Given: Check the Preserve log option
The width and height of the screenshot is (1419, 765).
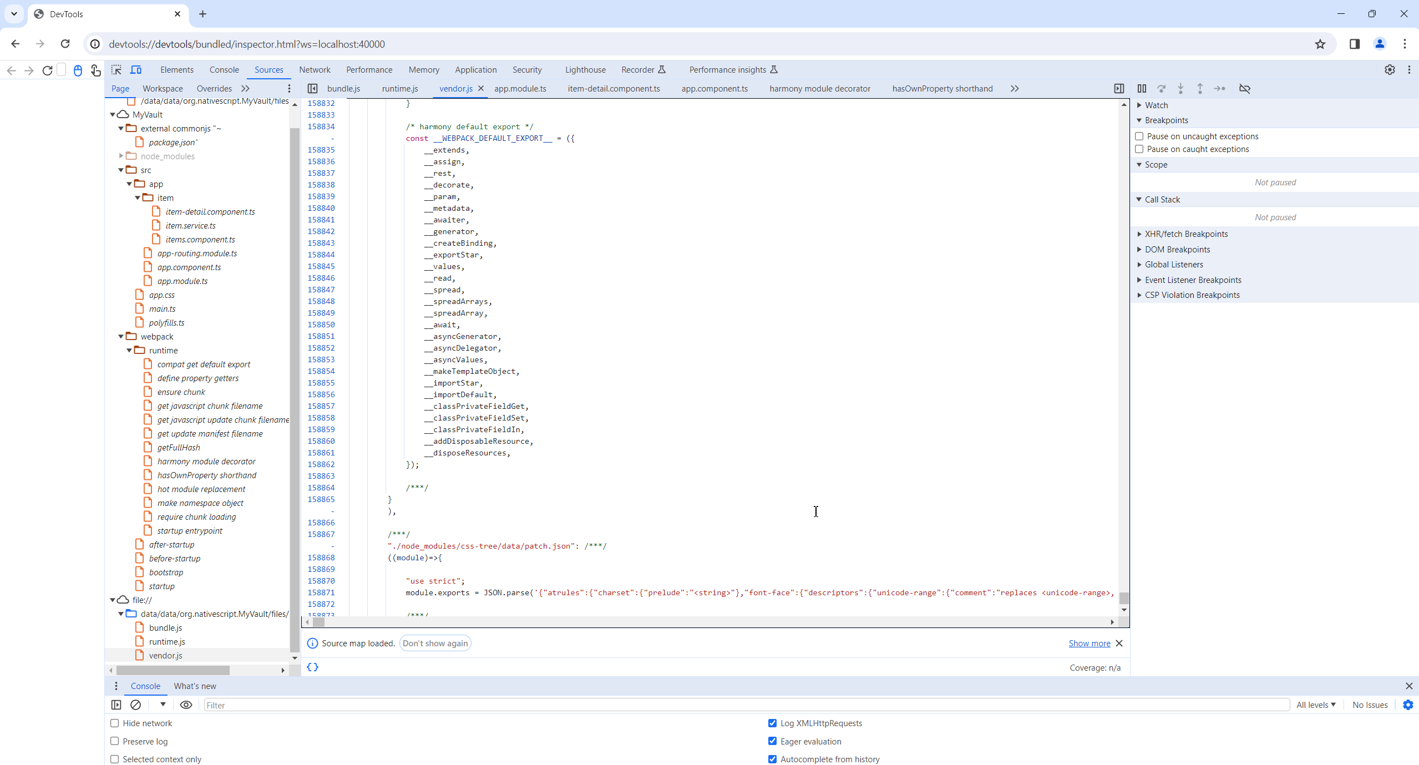Looking at the screenshot, I should click(115, 741).
